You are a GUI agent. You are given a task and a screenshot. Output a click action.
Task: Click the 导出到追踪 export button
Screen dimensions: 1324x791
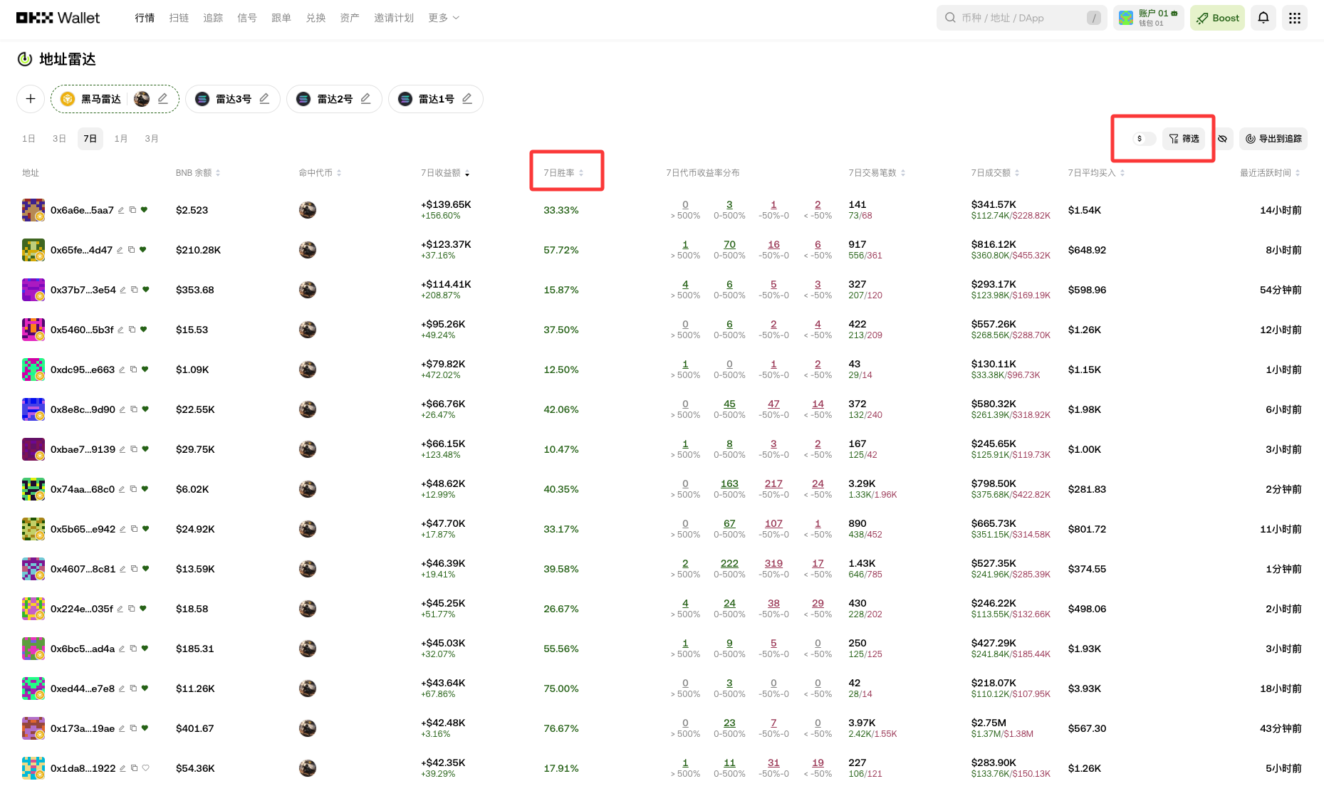point(1273,139)
